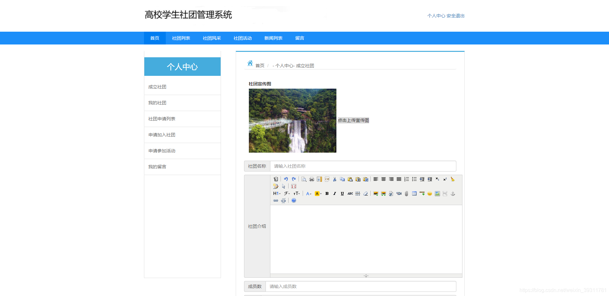
Task: Insert video media icon
Action: coord(399,194)
